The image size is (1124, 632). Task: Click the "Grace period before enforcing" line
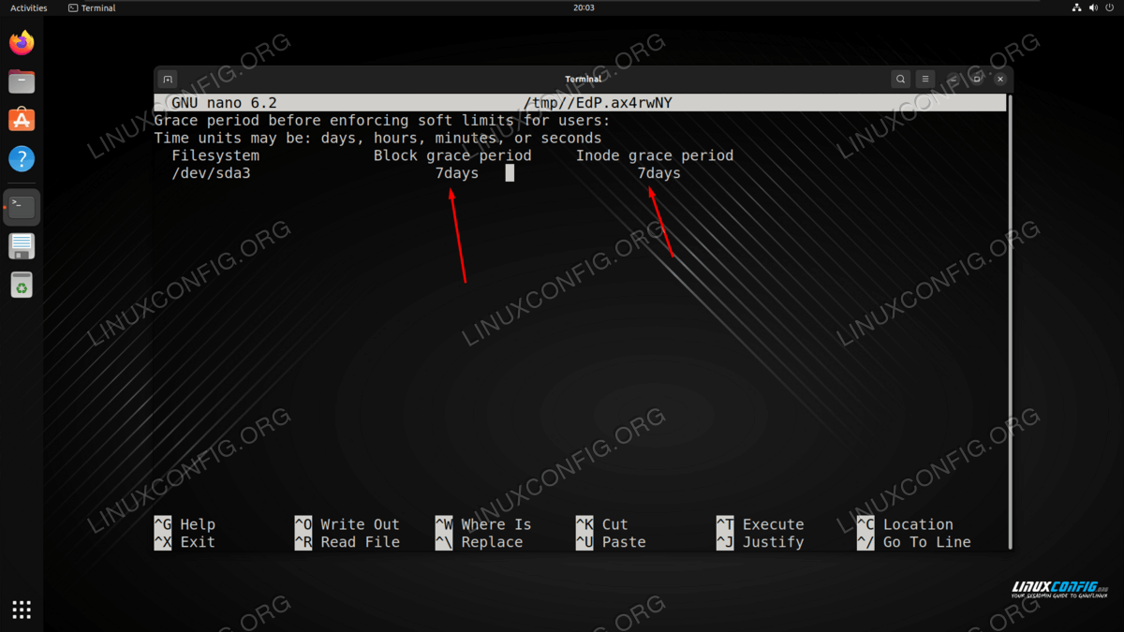(x=382, y=121)
